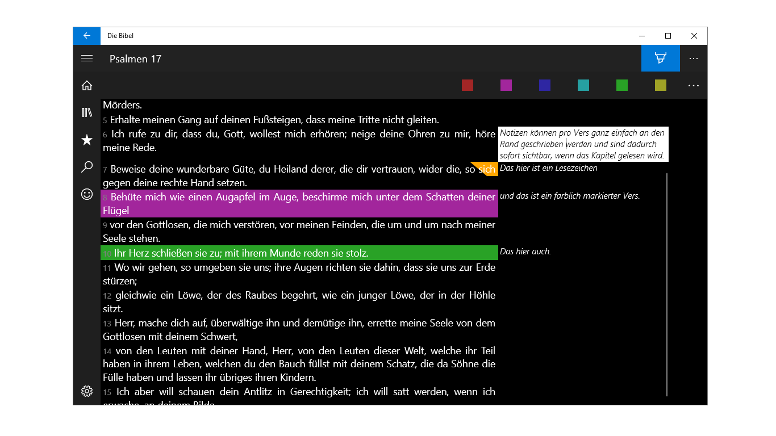
Task: Open settings gear in sidebar
Action: click(87, 391)
